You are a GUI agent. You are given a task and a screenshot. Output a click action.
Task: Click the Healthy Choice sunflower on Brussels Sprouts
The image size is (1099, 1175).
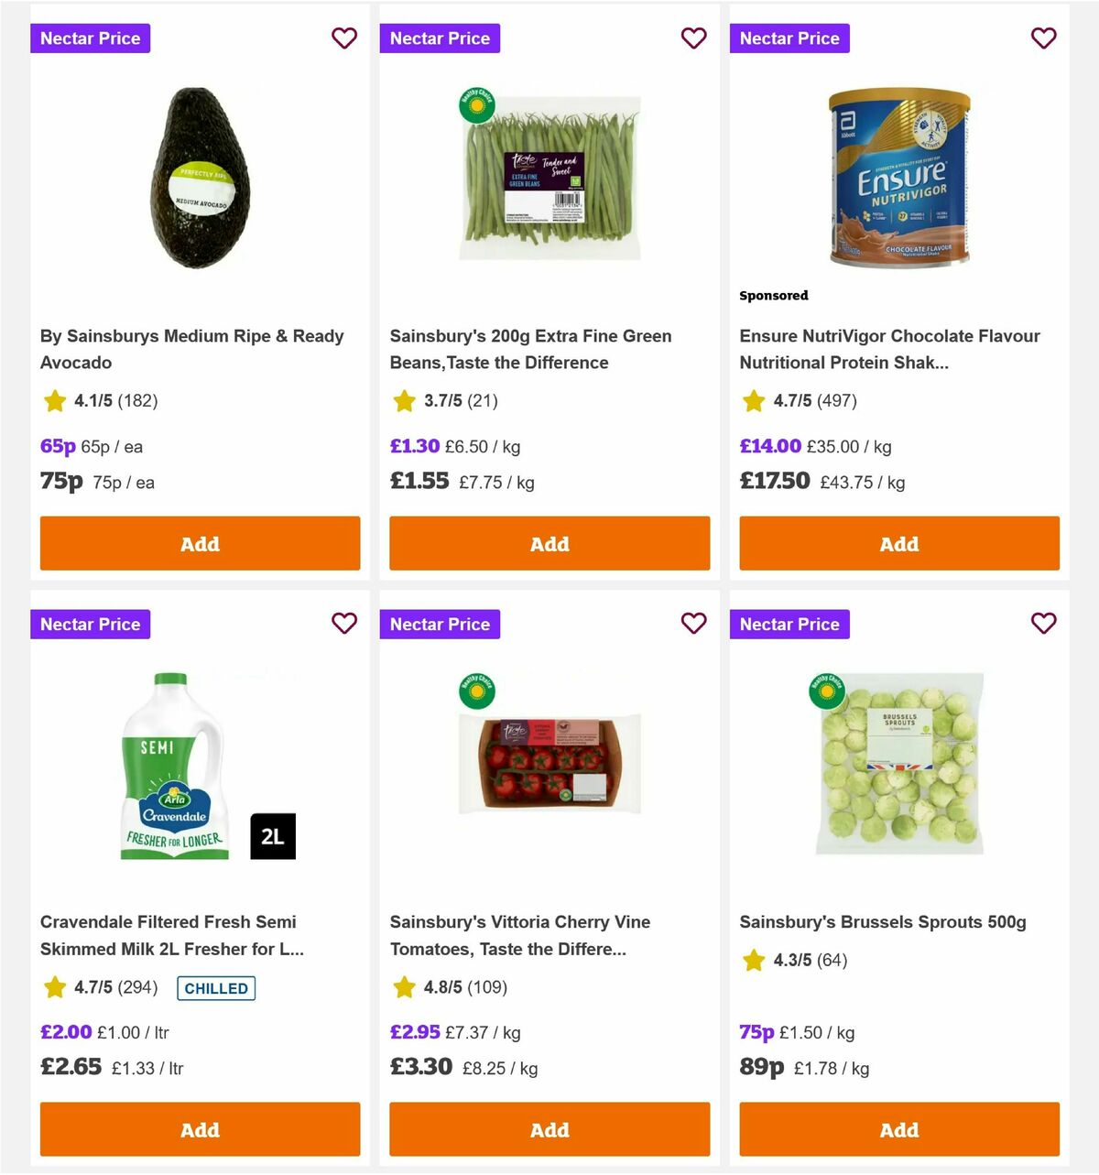click(x=827, y=691)
